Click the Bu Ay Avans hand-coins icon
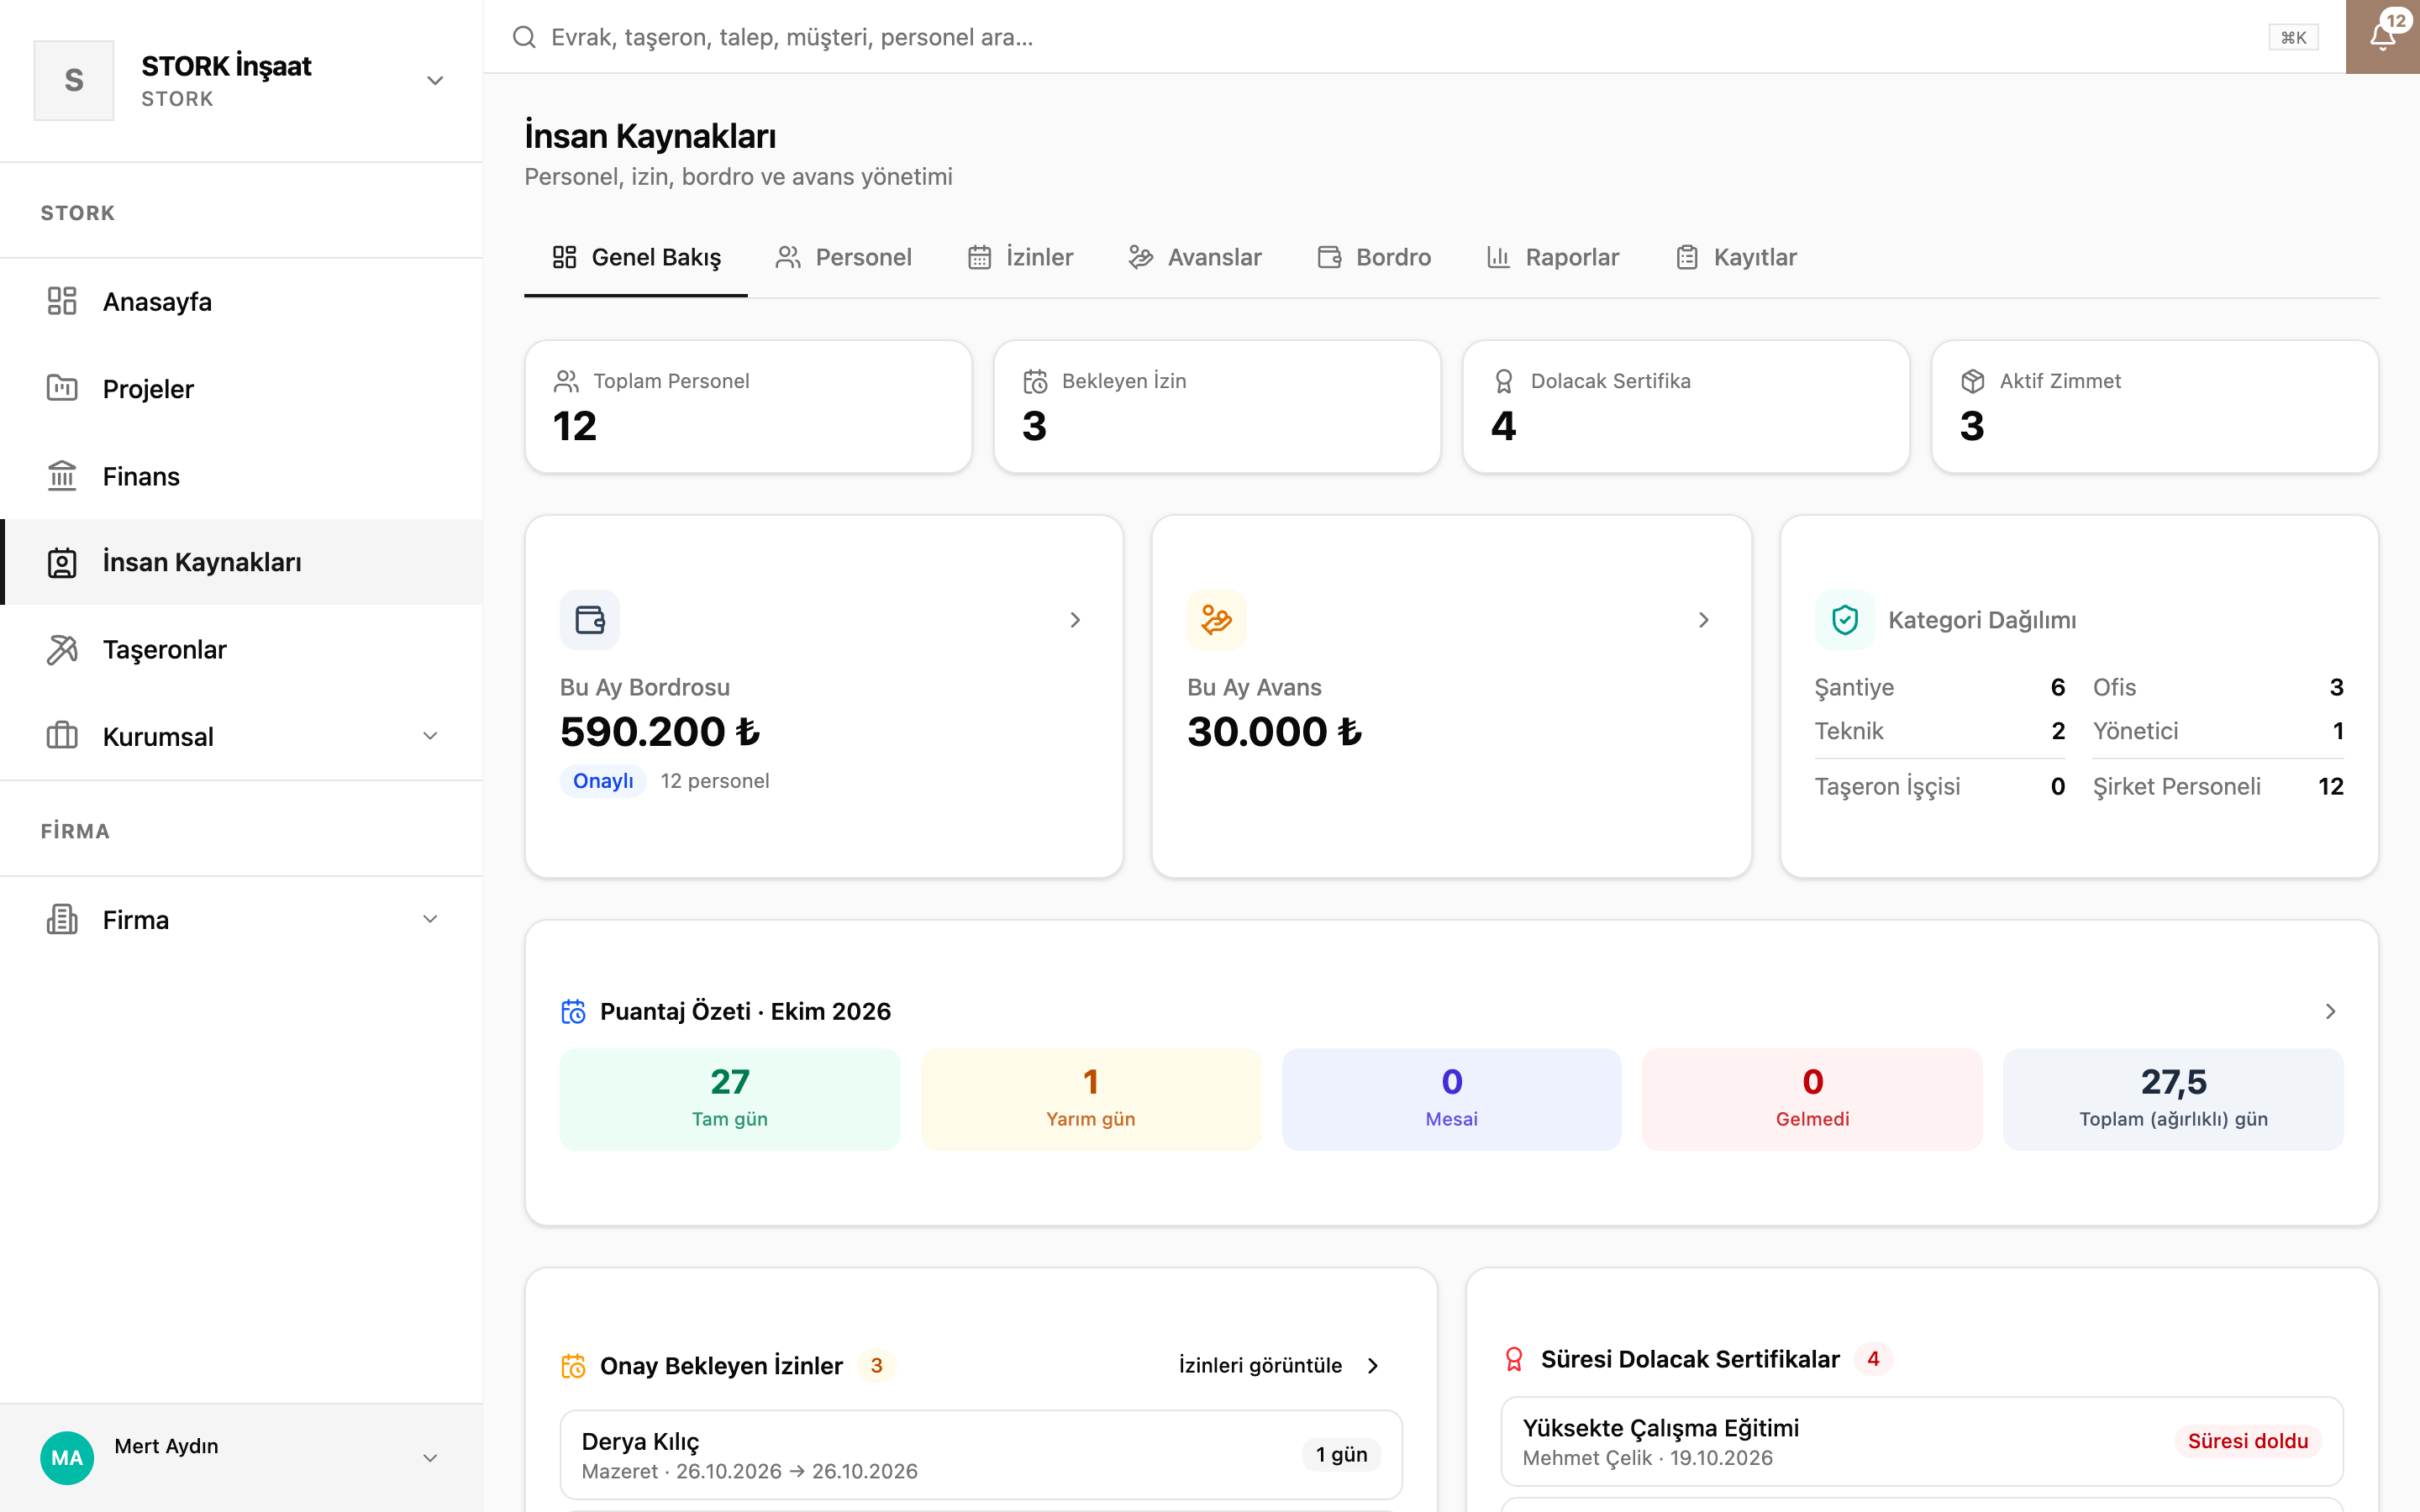This screenshot has height=1512, width=2420. (x=1217, y=620)
